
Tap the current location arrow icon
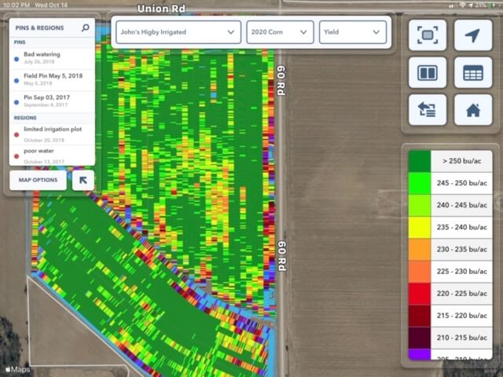click(x=472, y=35)
